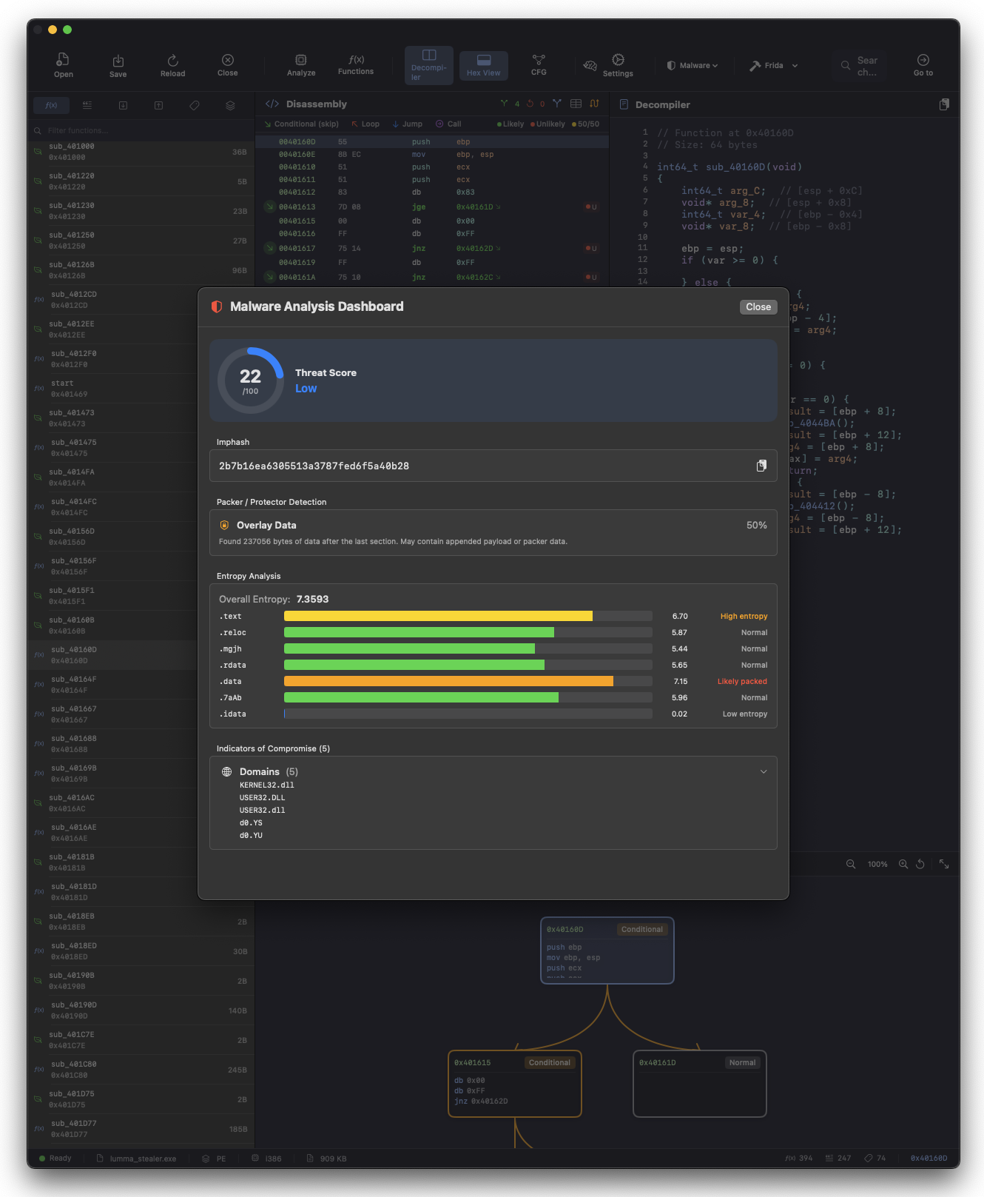Image resolution: width=984 pixels, height=1197 pixels.
Task: Click the Filter functions input field
Action: pyautogui.click(x=141, y=130)
